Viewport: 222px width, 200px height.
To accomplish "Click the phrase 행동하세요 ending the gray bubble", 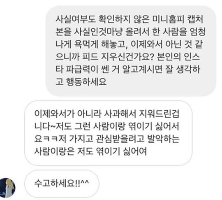I will coord(86,82).
